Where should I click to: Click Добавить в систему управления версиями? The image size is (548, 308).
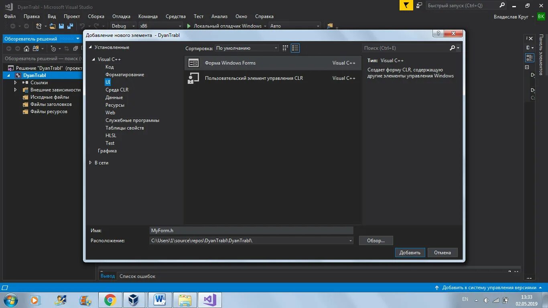489,288
